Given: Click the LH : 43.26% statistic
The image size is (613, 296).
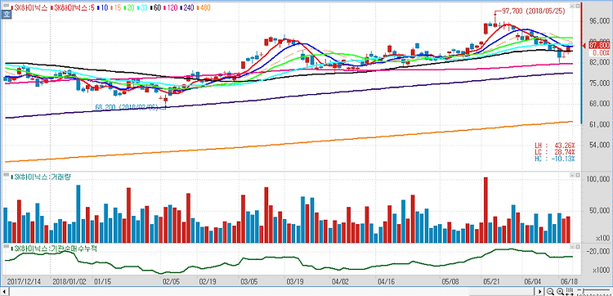Looking at the screenshot, I should pos(555,145).
